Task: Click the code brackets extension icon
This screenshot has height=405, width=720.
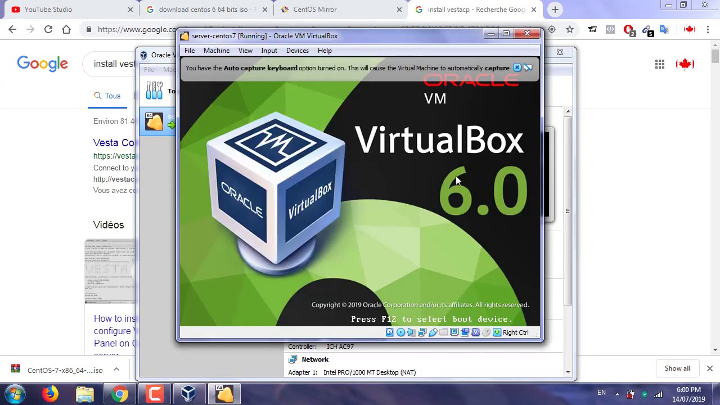Action: [x=610, y=29]
